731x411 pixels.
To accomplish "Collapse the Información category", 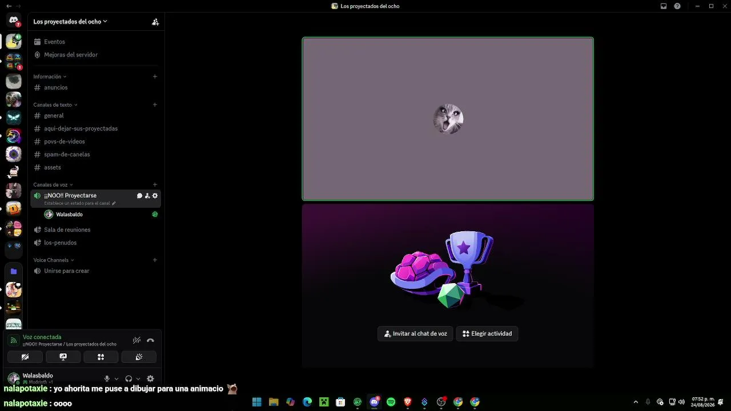I will coord(50,76).
